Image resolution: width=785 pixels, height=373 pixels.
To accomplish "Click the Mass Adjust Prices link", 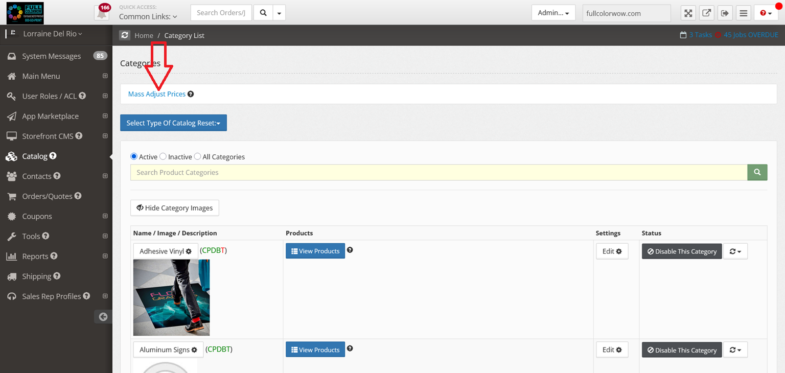I will coord(156,94).
